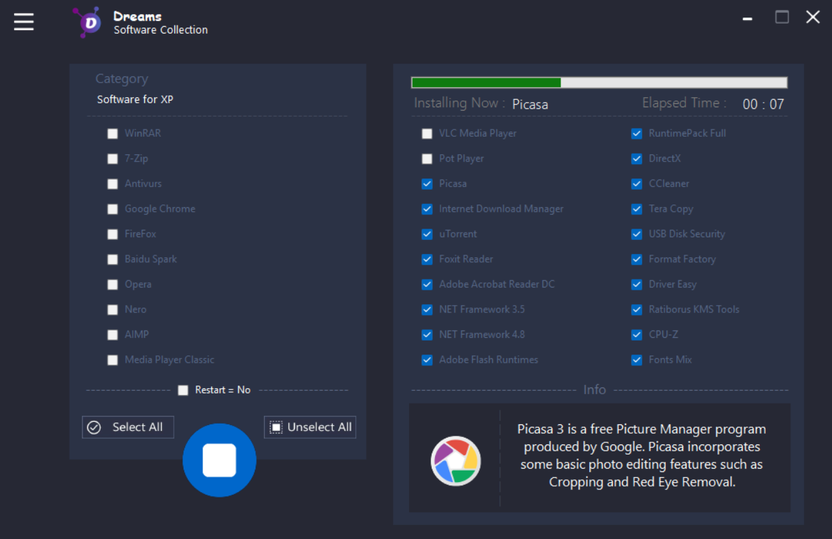Uncheck the CCleaner checkbox
Viewport: 832px width, 539px height.
tap(637, 184)
